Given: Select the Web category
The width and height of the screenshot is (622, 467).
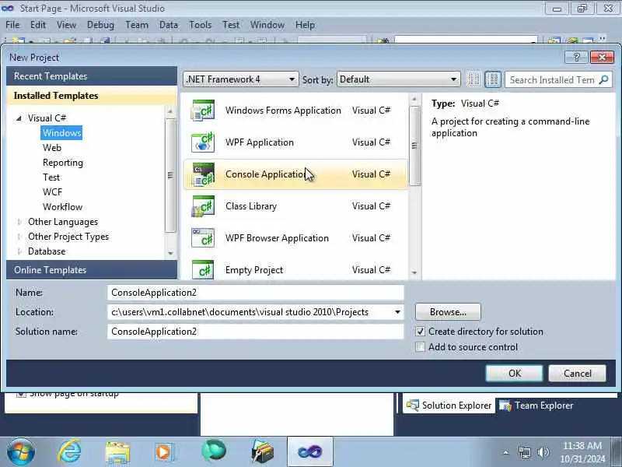Looking at the screenshot, I should pos(52,148).
